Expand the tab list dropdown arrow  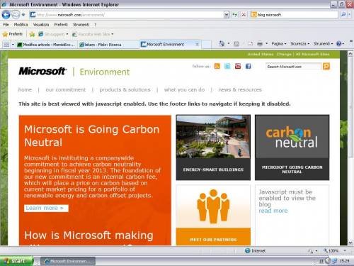[x=13, y=45]
